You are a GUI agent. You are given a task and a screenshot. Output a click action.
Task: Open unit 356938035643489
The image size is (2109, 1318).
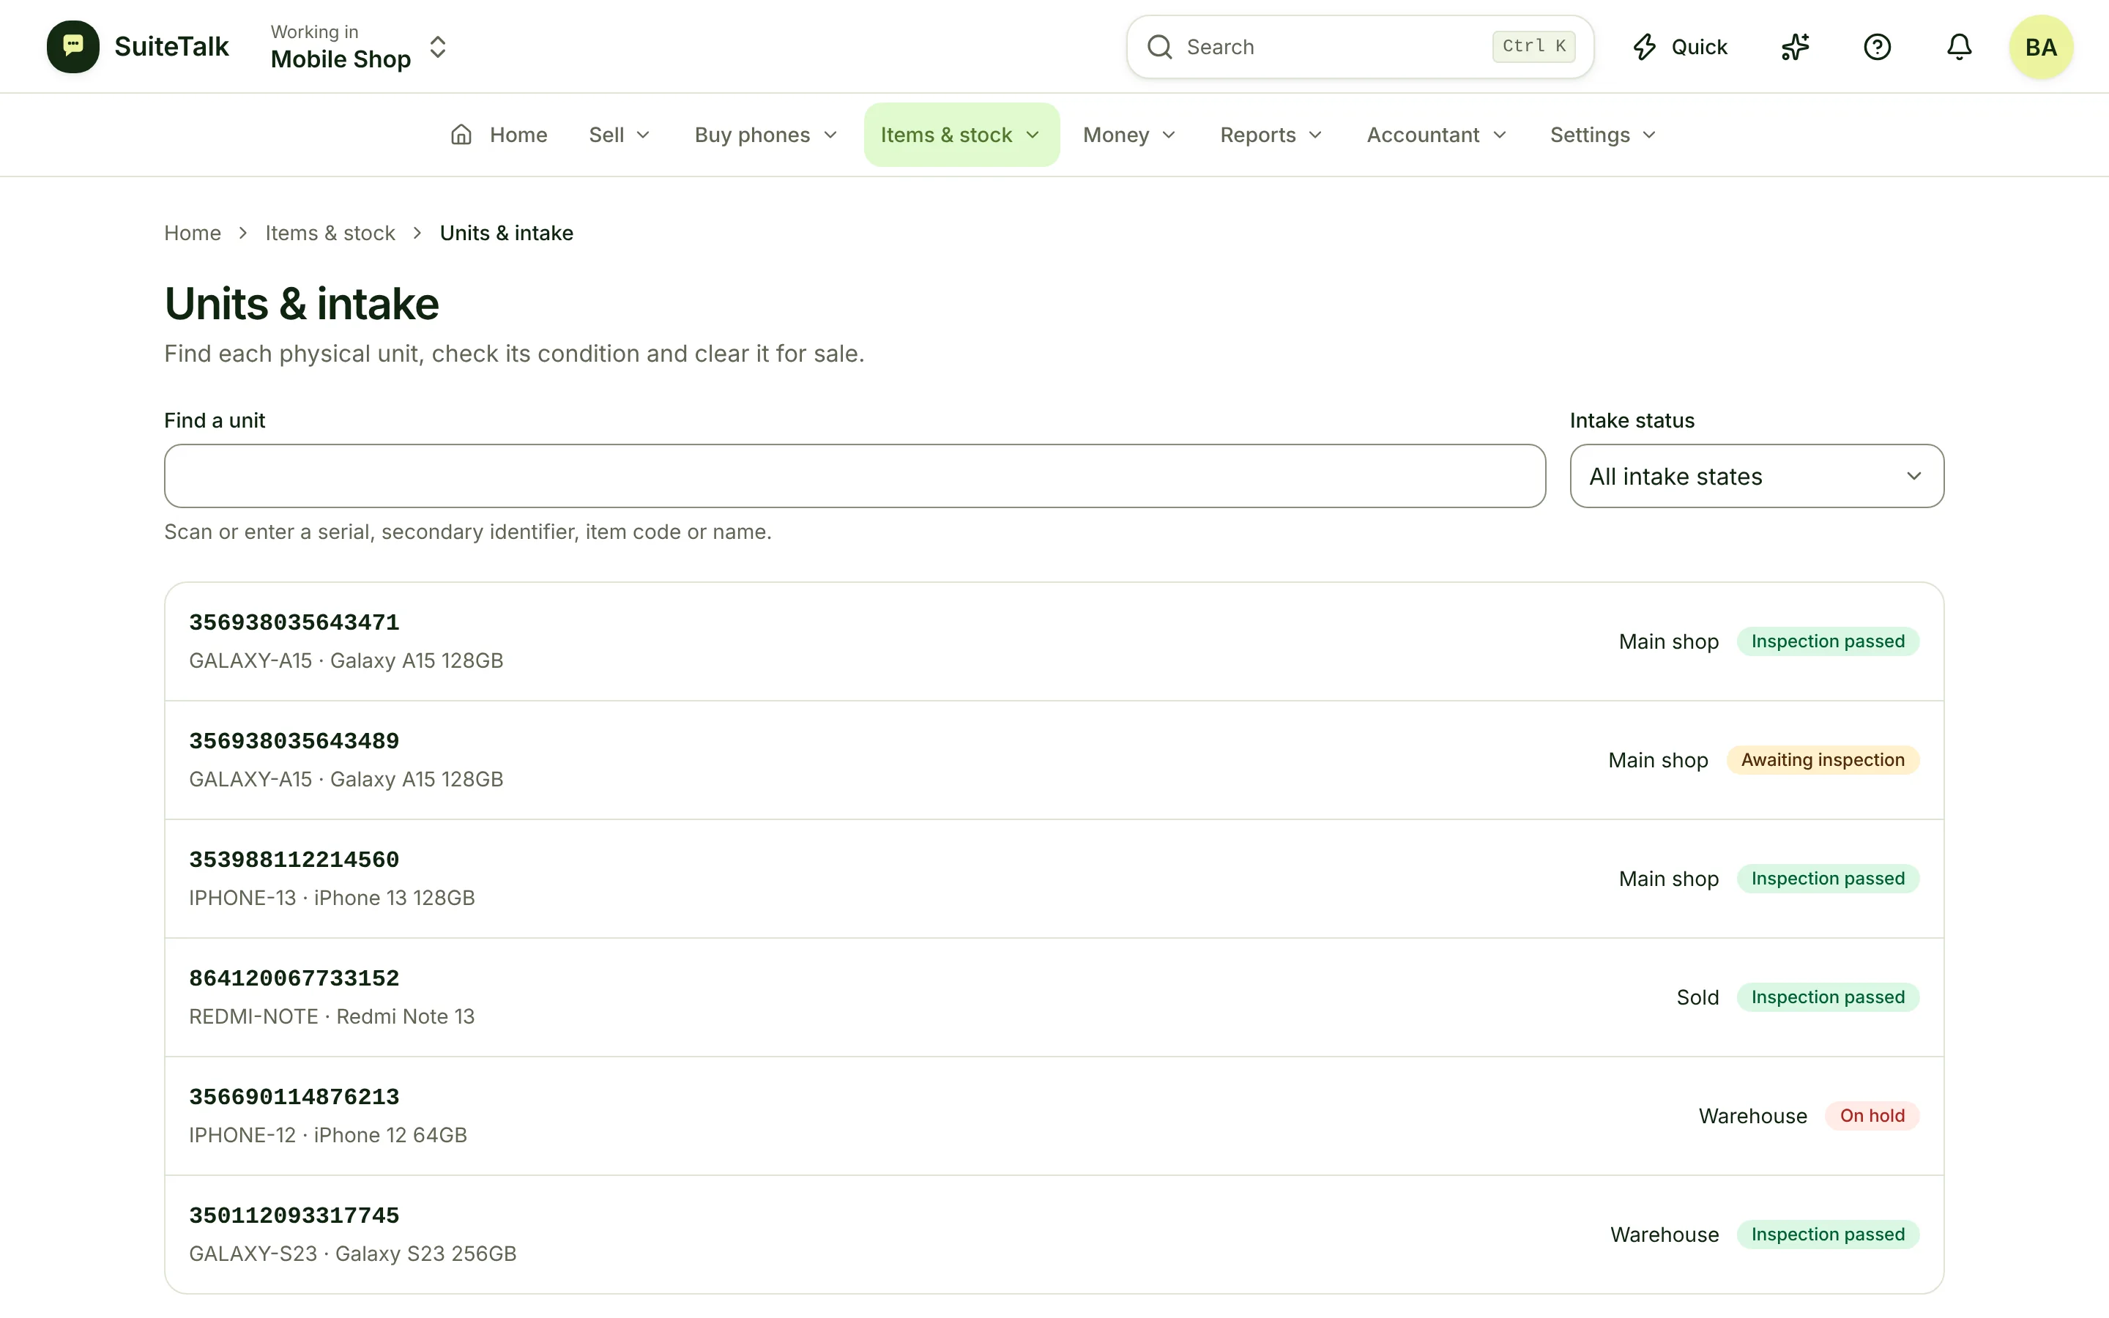1054,760
